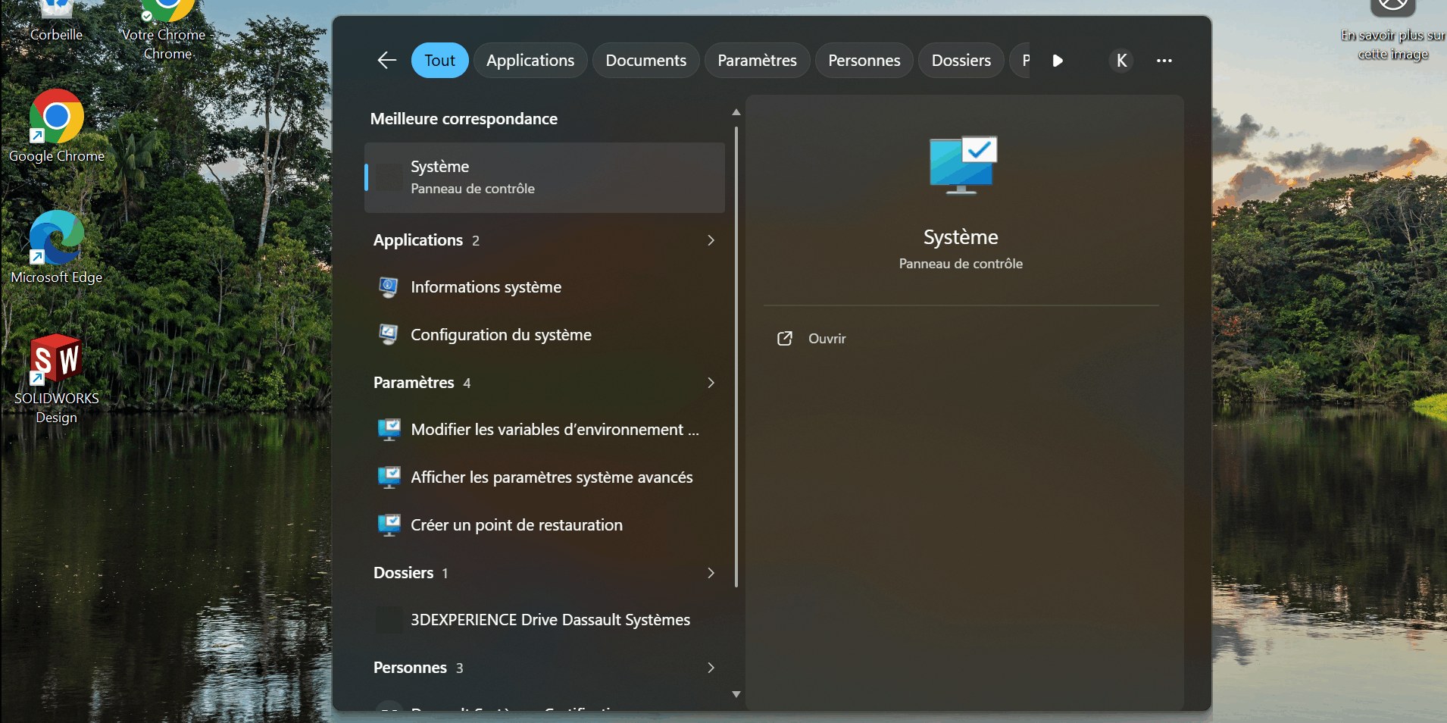1447x723 pixels.
Task: Open Créer un point de restauration
Action: point(545,525)
